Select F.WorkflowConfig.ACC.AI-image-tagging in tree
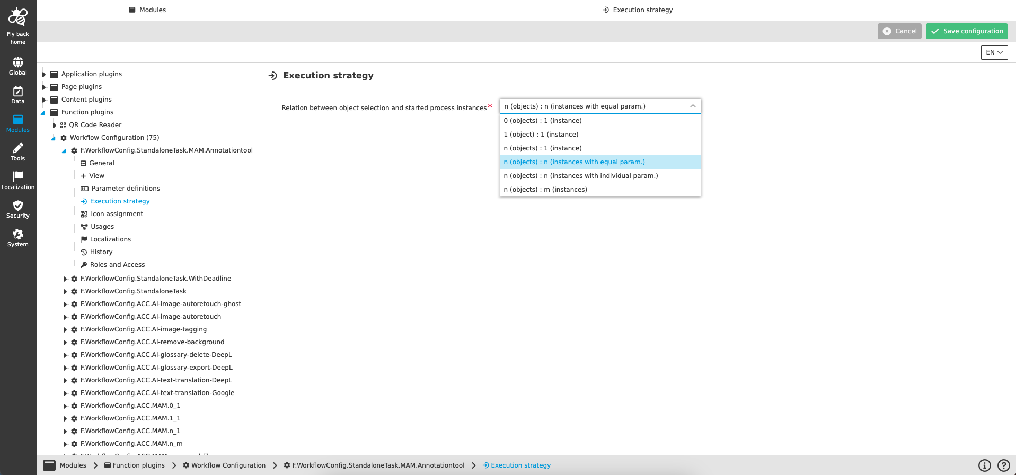The height and width of the screenshot is (475, 1016). [x=144, y=329]
